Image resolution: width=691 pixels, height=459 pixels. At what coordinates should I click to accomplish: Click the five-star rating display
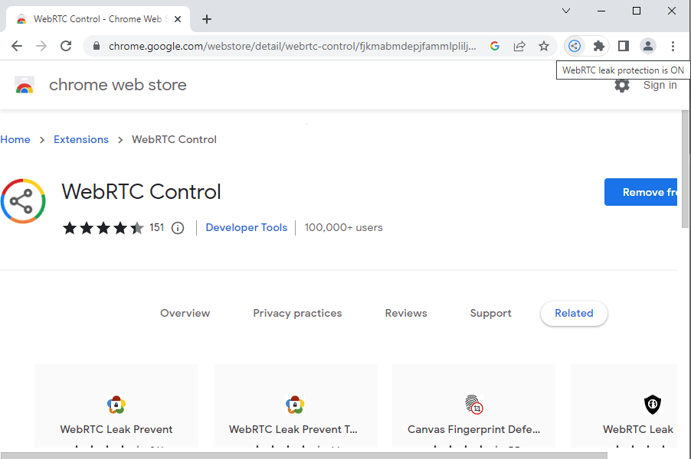(103, 228)
